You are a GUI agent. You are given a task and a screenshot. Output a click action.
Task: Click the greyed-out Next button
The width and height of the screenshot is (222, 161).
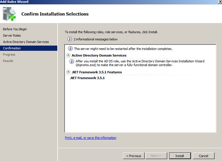[x=156, y=156]
